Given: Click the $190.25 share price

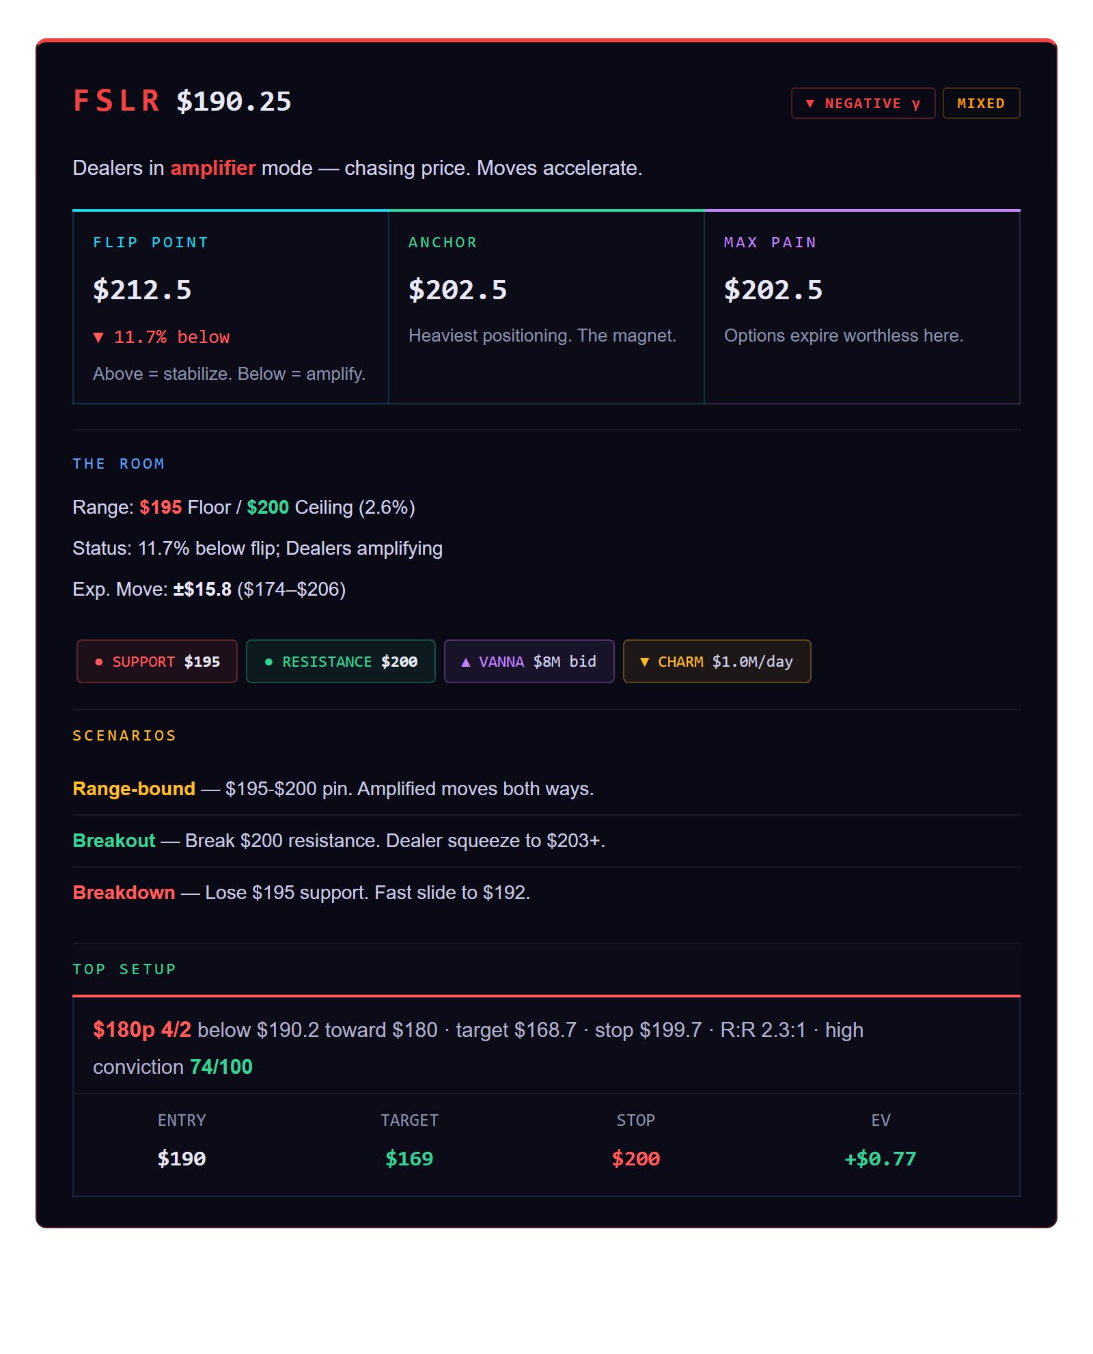Looking at the screenshot, I should (234, 102).
